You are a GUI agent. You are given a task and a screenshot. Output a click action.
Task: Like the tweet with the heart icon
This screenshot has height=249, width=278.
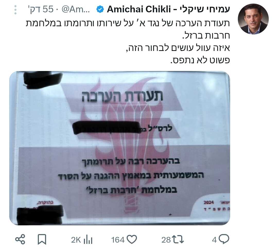132,239
